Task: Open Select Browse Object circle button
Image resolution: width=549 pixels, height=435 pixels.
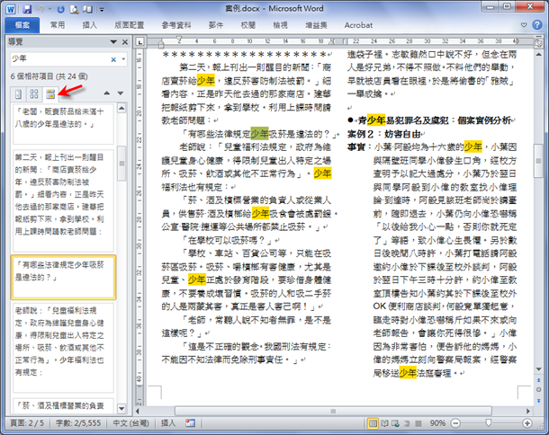Action: [538, 389]
